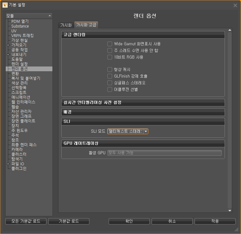Open the SLI 모드 dropdown
This screenshot has height=234, width=241.
tap(128, 131)
